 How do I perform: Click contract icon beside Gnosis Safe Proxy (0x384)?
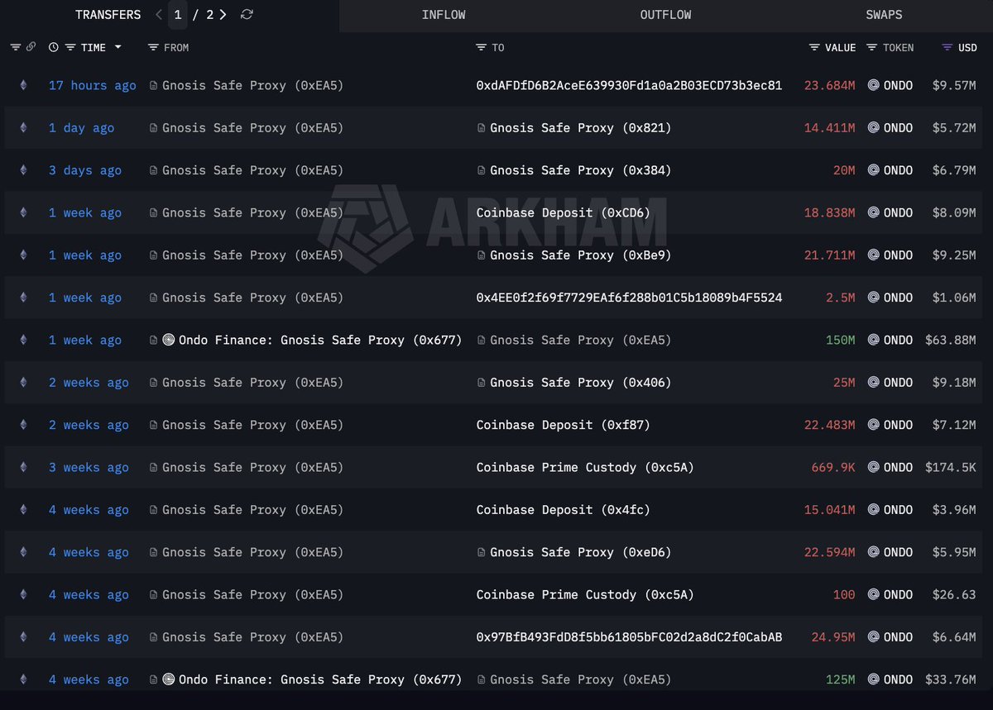pyautogui.click(x=482, y=170)
